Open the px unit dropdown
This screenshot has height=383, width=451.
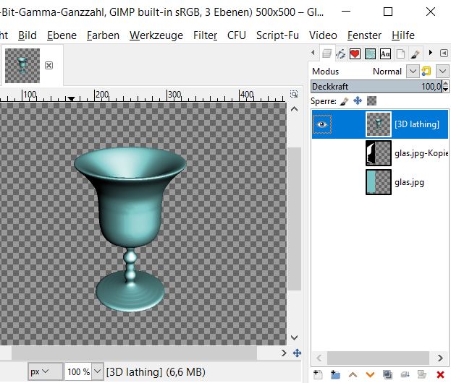(45, 371)
